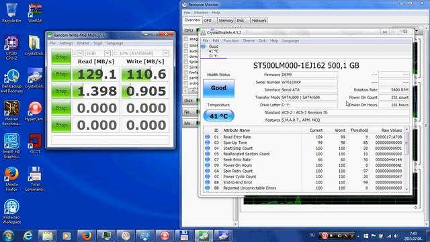The image size is (430, 242).
Task: Tick the audio process checkbox
Action: click(186, 51)
